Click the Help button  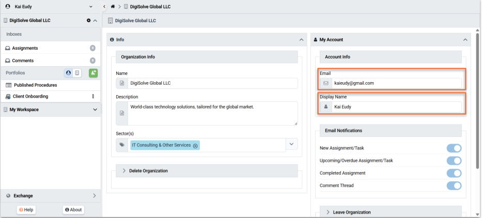point(26,210)
